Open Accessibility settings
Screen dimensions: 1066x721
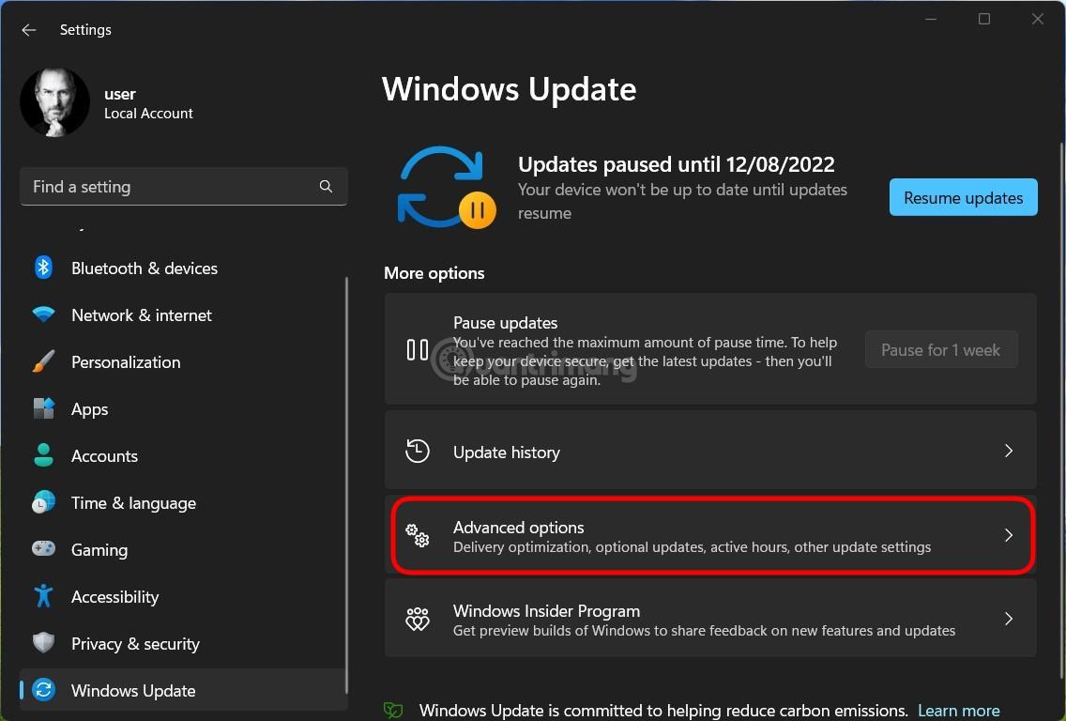pyautogui.click(x=184, y=596)
